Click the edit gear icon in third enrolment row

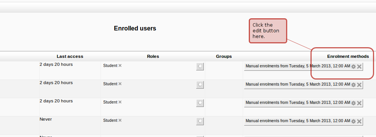354,103
